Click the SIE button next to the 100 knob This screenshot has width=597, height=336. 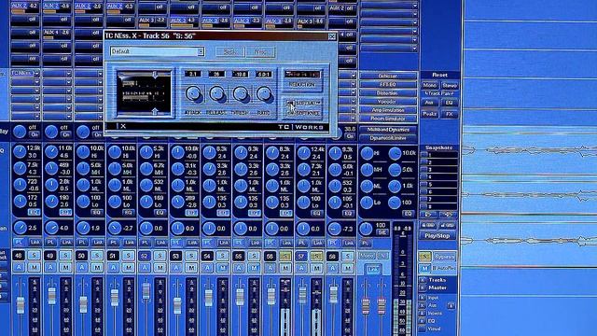[382, 232]
